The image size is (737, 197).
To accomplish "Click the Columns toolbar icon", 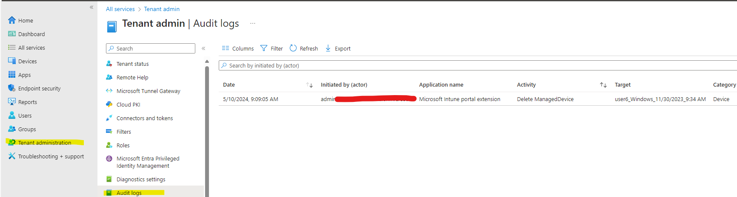I will pyautogui.click(x=226, y=48).
